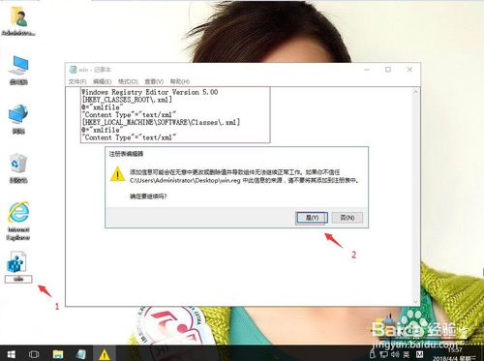
Task: Open the 文件(F) menu in Notepad
Action: pos(77,81)
